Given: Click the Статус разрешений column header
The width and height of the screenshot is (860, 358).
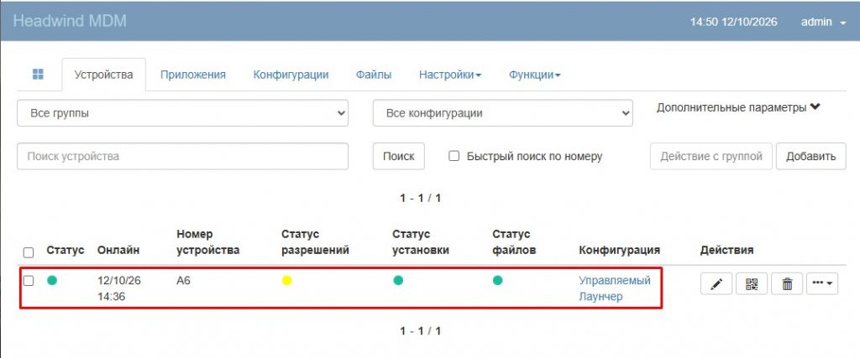Looking at the screenshot, I should pos(316,242).
